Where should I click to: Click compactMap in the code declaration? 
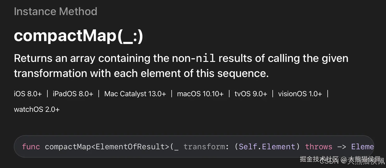[68, 147]
